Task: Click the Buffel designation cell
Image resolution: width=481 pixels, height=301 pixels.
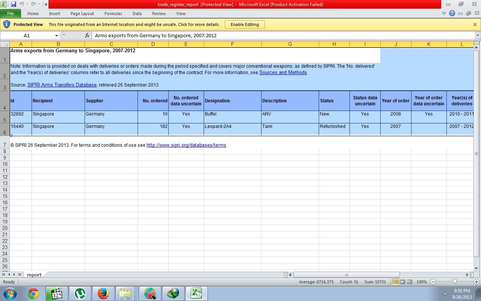Action: pyautogui.click(x=233, y=117)
